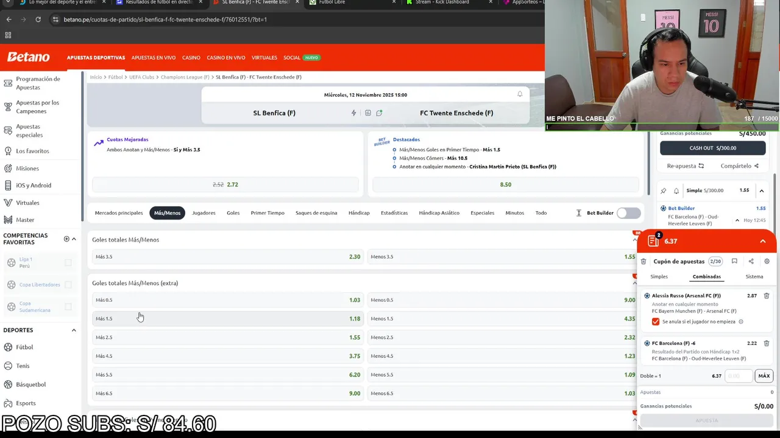Open Apuestas por los Campeones trophy icon
The image size is (780, 438).
point(8,106)
